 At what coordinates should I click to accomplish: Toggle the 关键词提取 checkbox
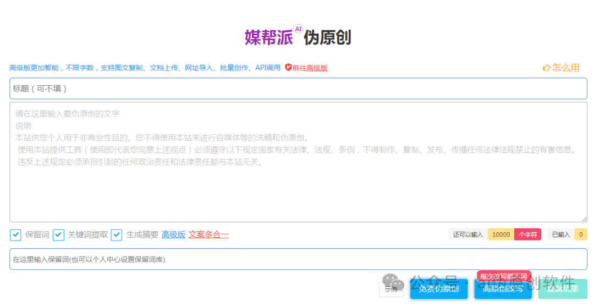coord(58,234)
